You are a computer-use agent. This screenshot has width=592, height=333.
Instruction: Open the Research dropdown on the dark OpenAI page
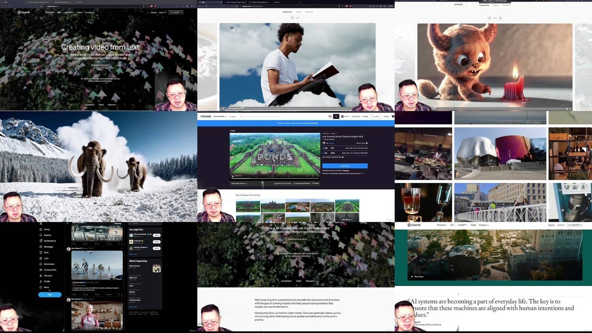50,12
